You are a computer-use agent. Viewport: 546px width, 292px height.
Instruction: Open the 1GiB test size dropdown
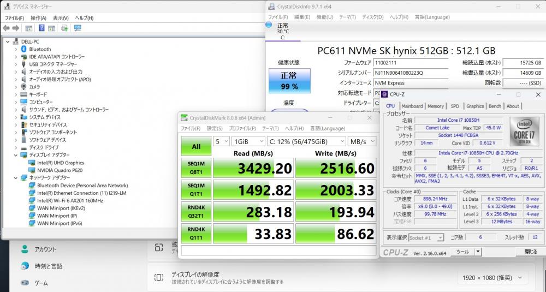(x=250, y=141)
